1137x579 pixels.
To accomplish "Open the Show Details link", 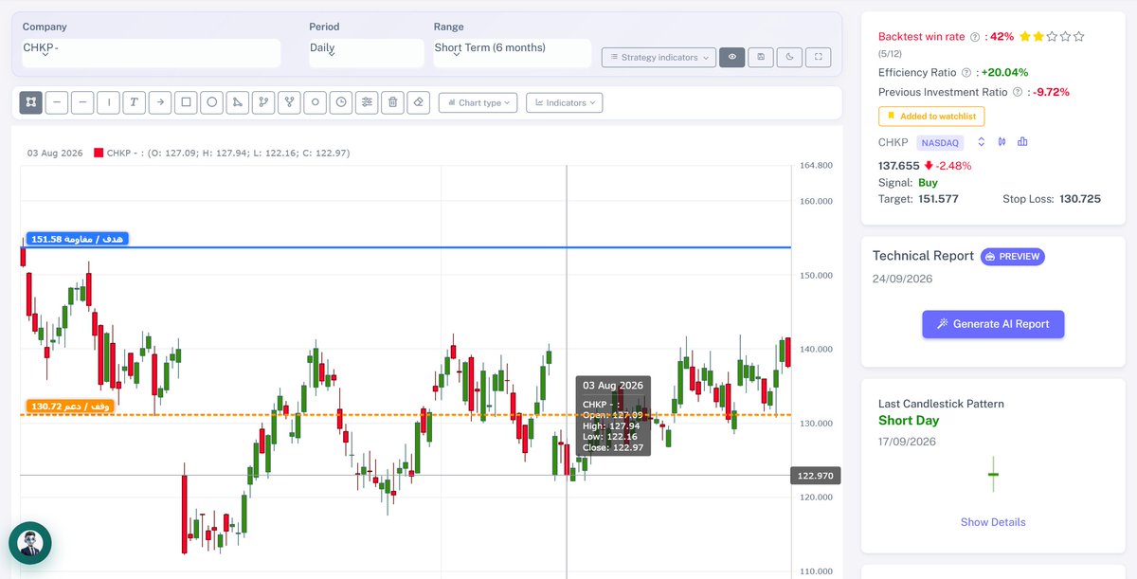I will [x=993, y=522].
